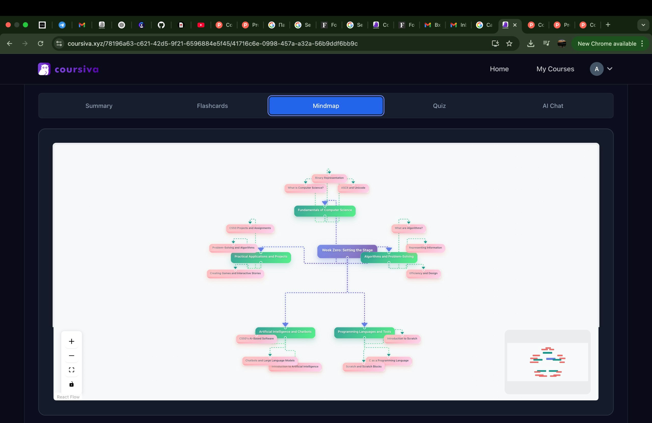Open the GitHub browser tab
Viewport: 652px width, 423px height.
pyautogui.click(x=161, y=25)
